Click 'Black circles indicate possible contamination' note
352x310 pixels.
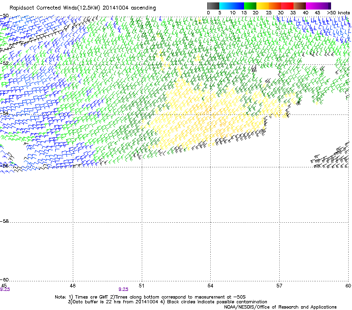(217, 302)
